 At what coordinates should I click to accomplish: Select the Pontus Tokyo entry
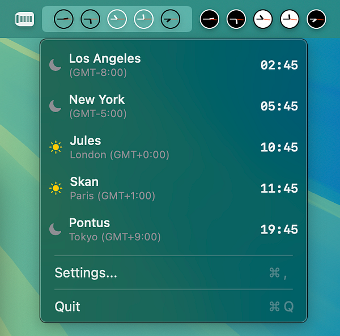point(173,229)
